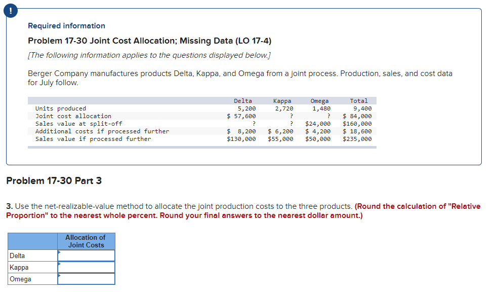Select the Kappa row label in the answer table
The width and height of the screenshot is (499, 292).
18,267
